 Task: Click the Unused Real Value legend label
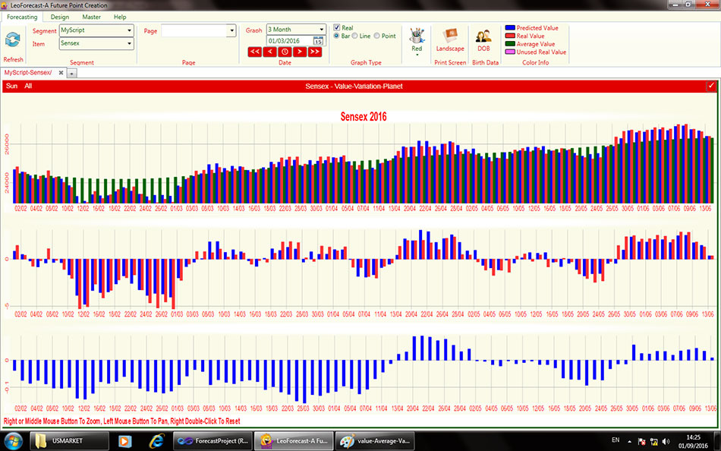pyautogui.click(x=541, y=52)
